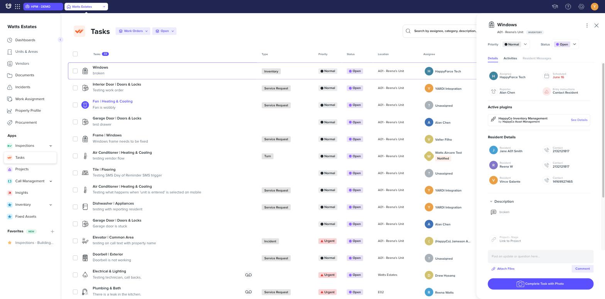Collapse the left sidebar arrow
This screenshot has height=299, width=605.
[x=60, y=40]
